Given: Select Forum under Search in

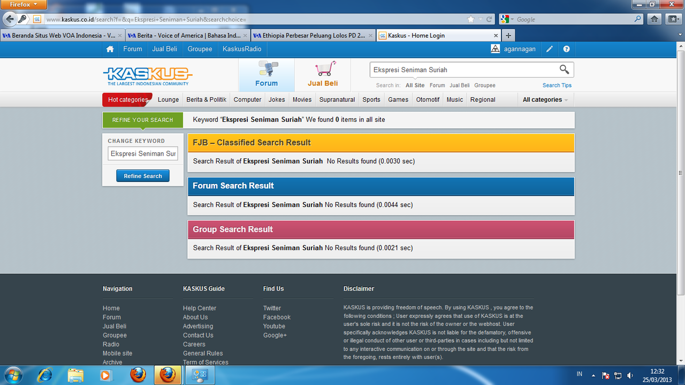Looking at the screenshot, I should pyautogui.click(x=437, y=86).
